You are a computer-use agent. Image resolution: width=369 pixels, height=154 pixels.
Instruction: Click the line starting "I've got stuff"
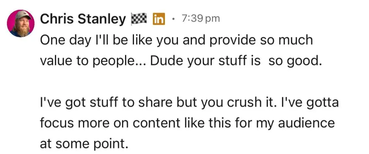point(189,102)
